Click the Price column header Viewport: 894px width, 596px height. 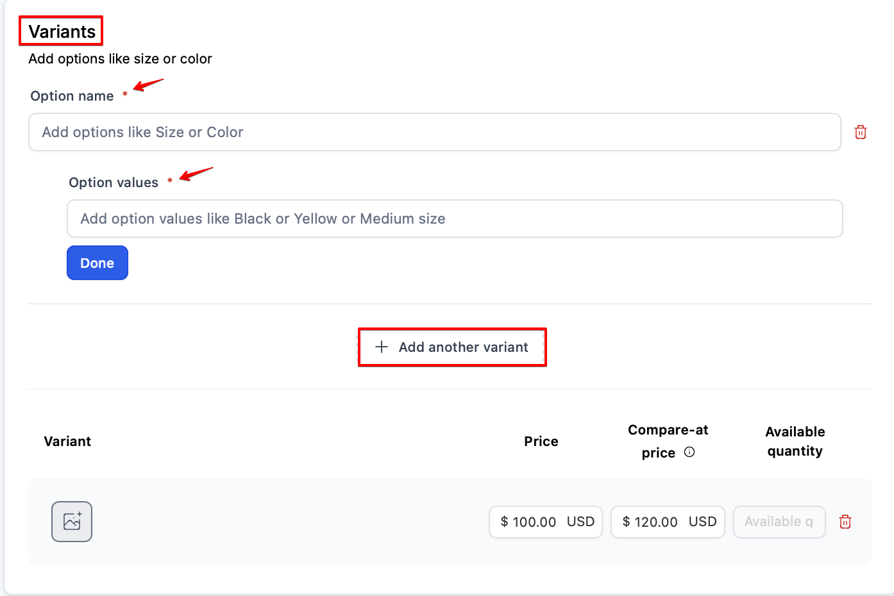[541, 442]
